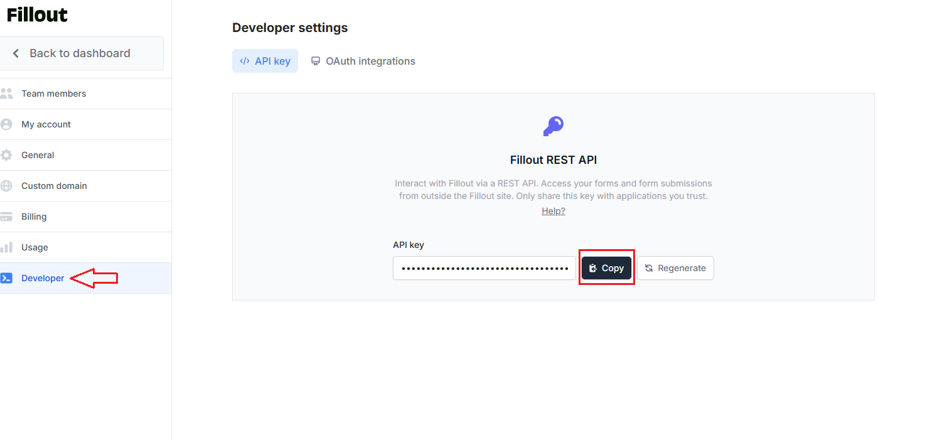Viewport: 925px width, 440px height.
Task: Click the clipboard icon on the Copy button
Action: [593, 268]
